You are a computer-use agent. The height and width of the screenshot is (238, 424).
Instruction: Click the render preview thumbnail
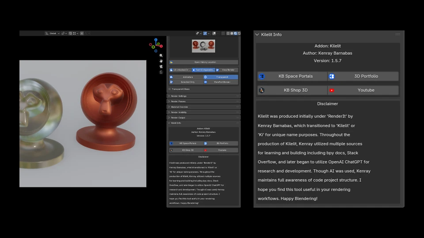click(x=203, y=46)
